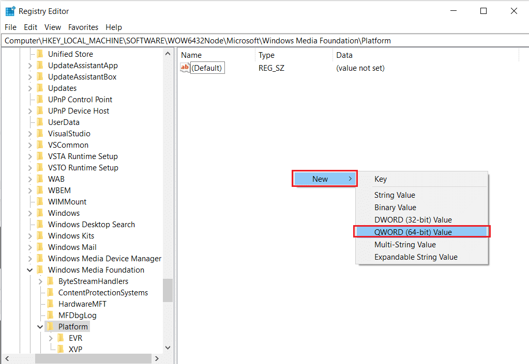This screenshot has width=529, height=364.
Task: Click the tree pane scroll up arrow
Action: click(x=168, y=54)
